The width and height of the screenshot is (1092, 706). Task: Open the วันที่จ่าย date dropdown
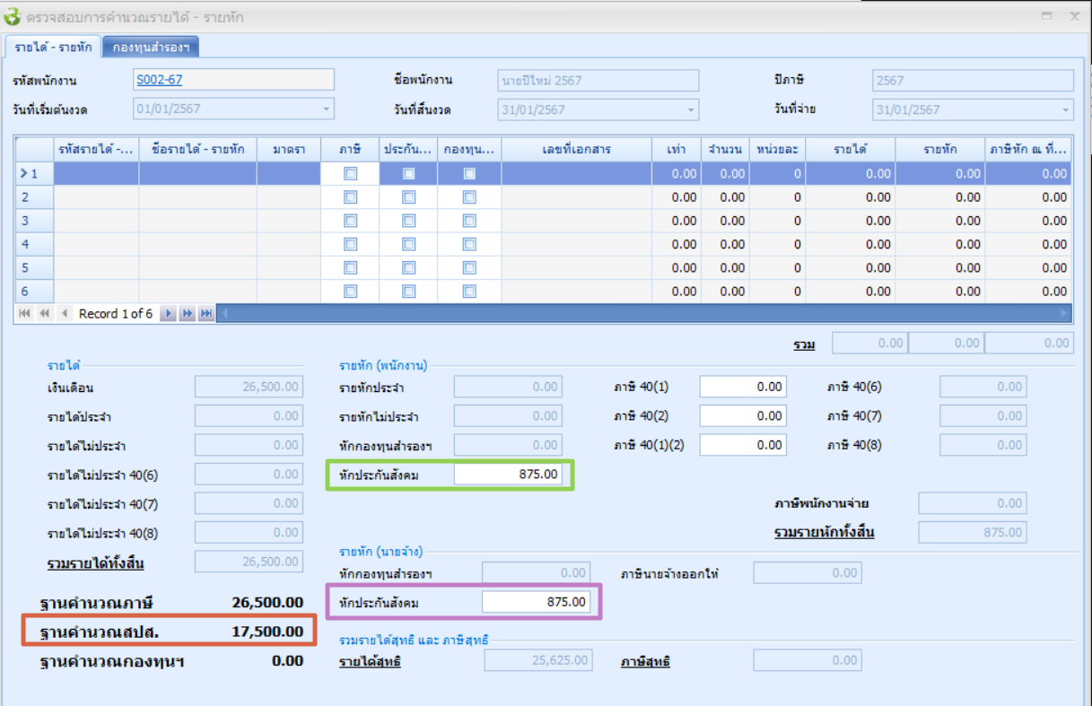[1064, 109]
